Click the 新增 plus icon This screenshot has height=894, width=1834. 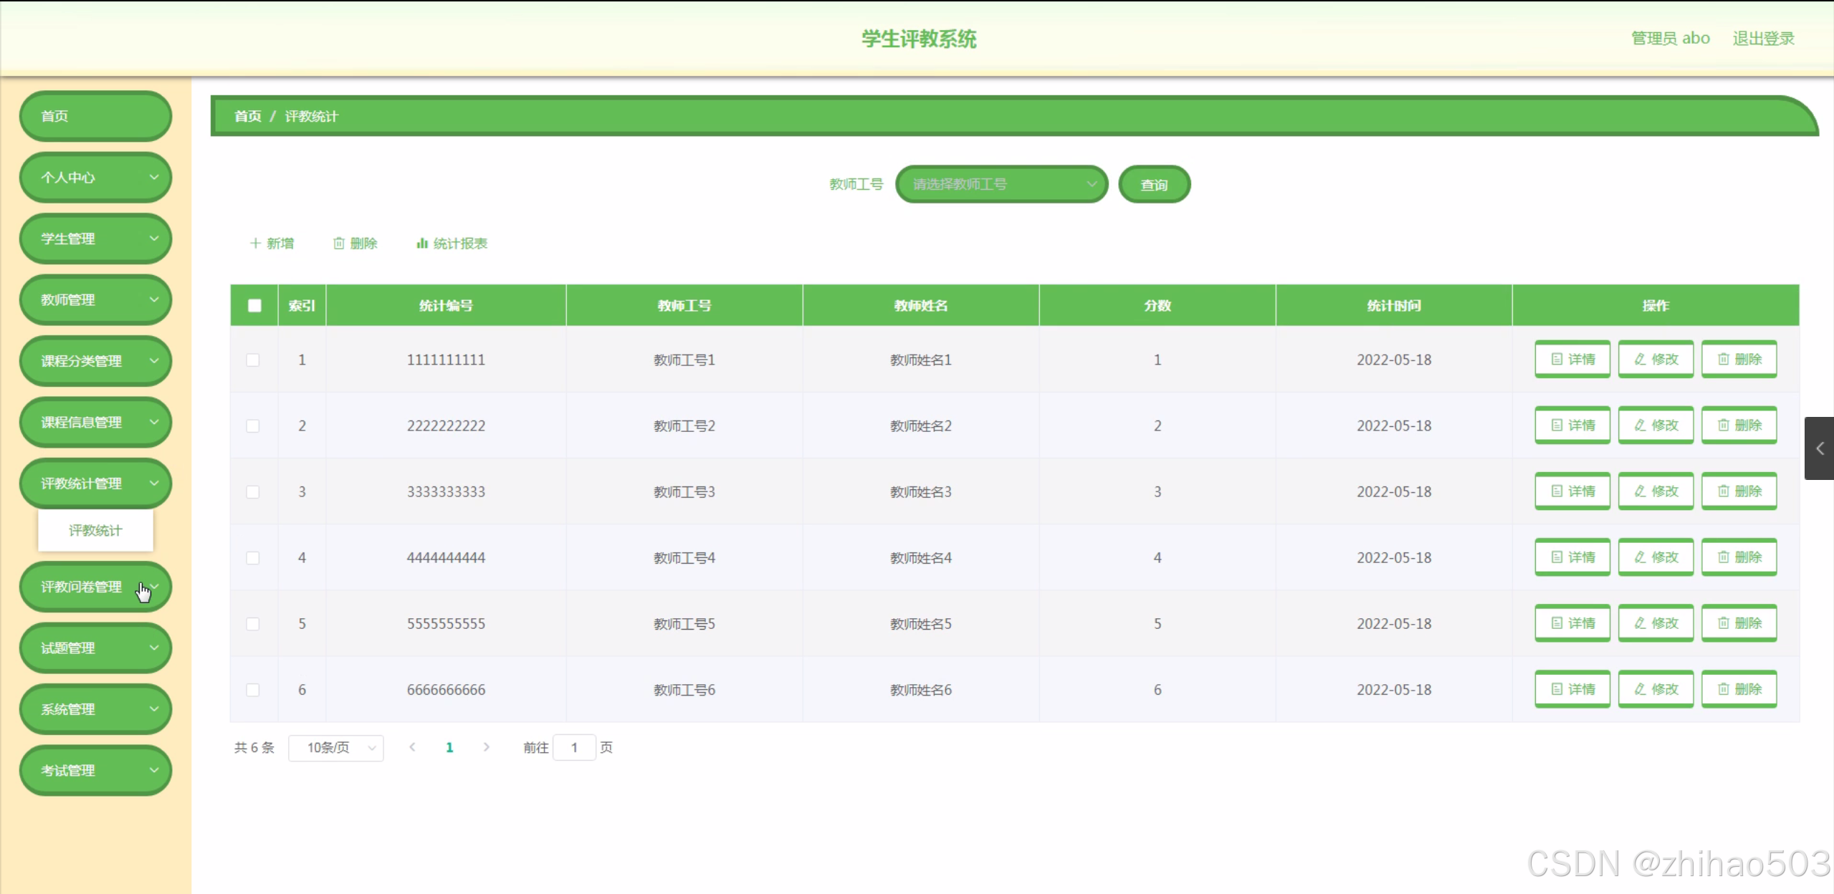255,244
